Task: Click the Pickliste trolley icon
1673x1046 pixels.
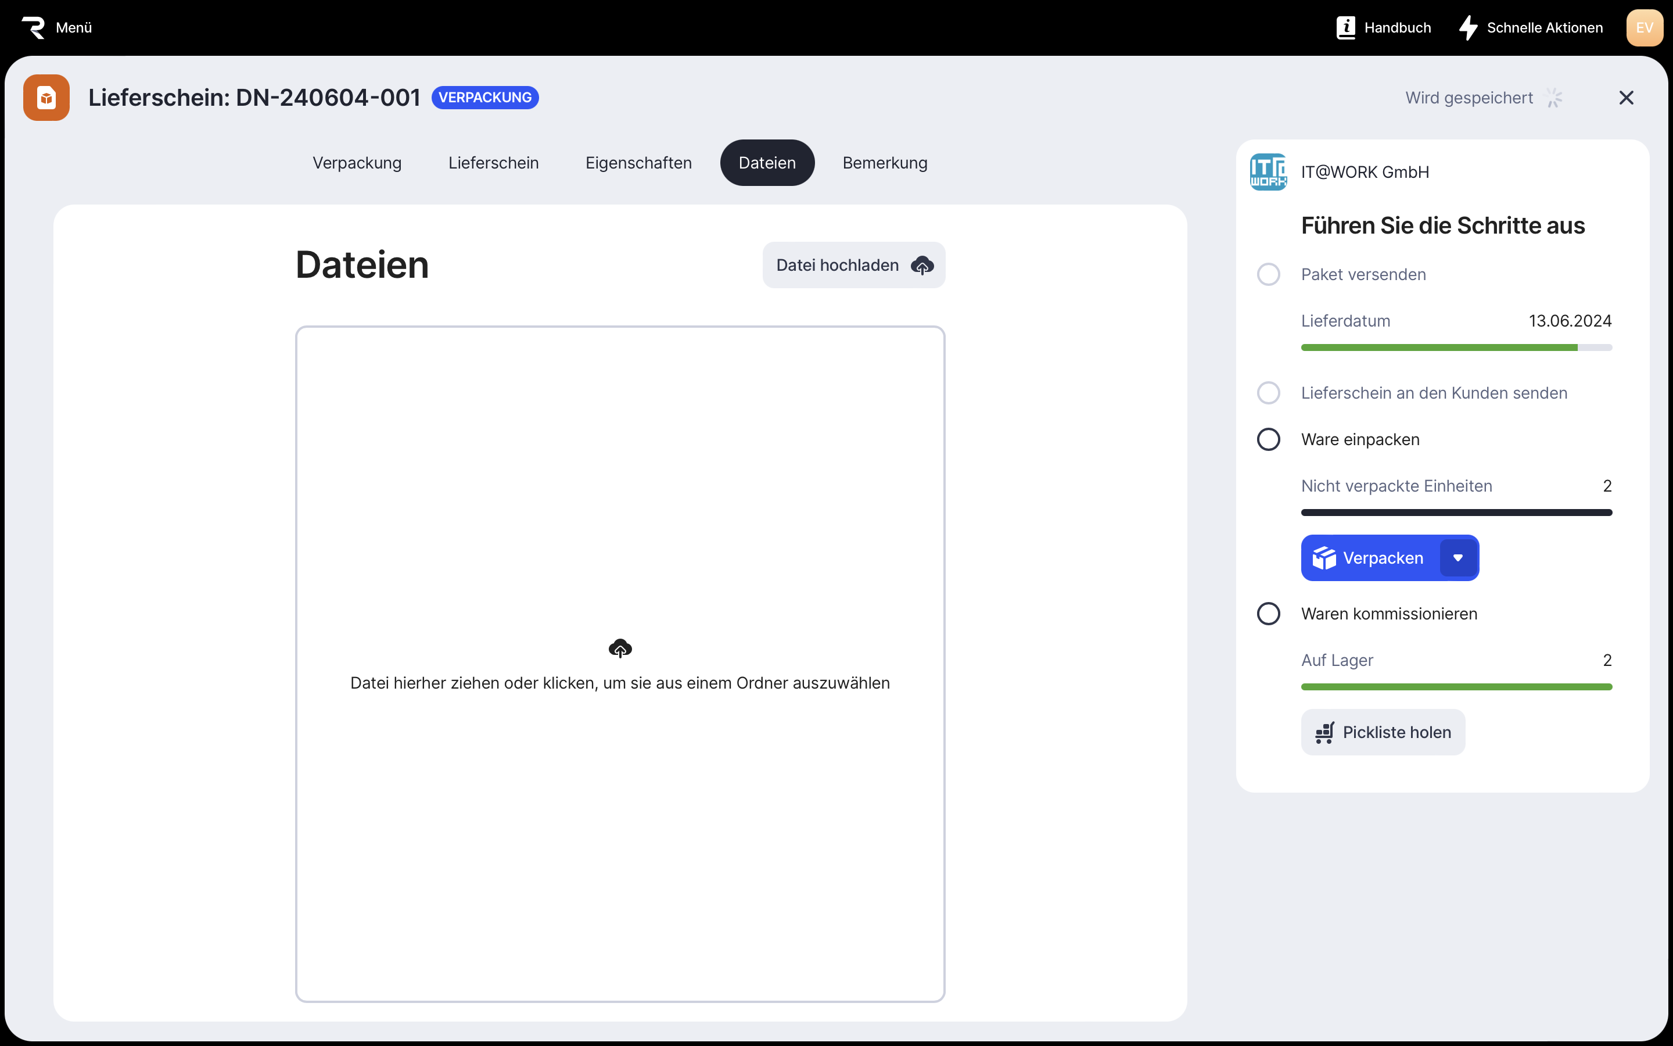Action: coord(1324,733)
